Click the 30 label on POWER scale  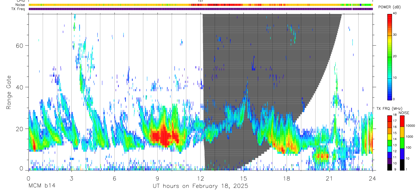[x=395, y=35]
